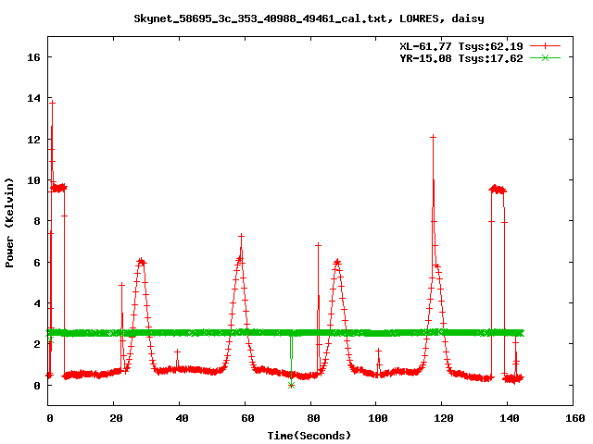This screenshot has width=593, height=444.
Task: Click the red peak top near 88 seconds
Action: [337, 262]
